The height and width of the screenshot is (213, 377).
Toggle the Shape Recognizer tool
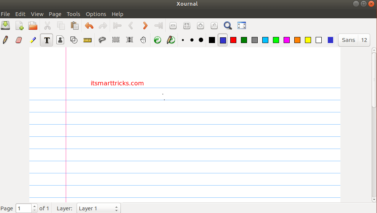pyautogui.click(x=74, y=40)
